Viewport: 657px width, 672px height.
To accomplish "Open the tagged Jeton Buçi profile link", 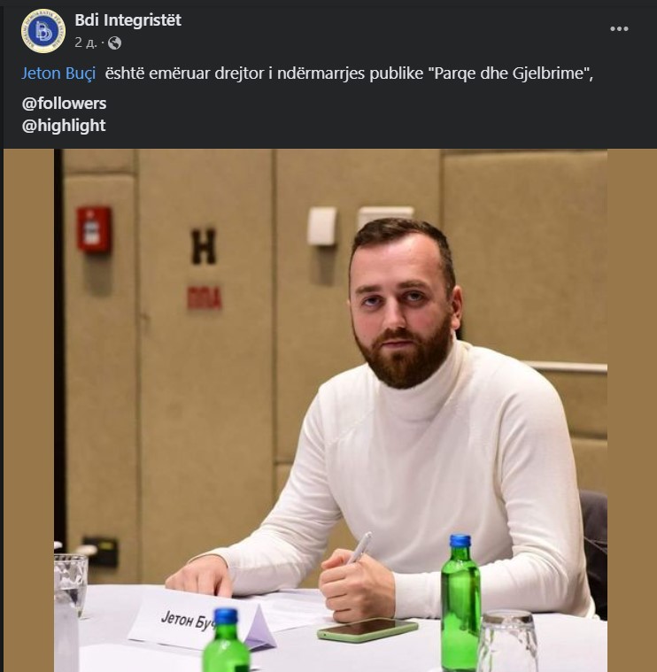I will pyautogui.click(x=58, y=73).
